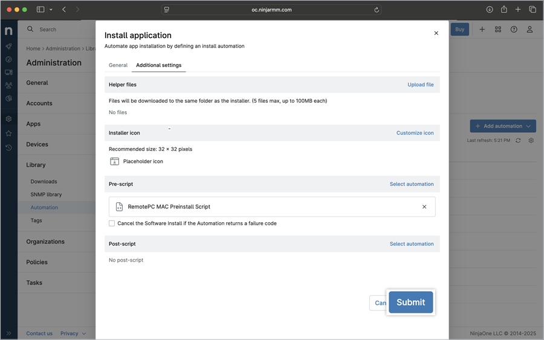Open the help question mark icon
The height and width of the screenshot is (340, 544).
[x=514, y=30]
